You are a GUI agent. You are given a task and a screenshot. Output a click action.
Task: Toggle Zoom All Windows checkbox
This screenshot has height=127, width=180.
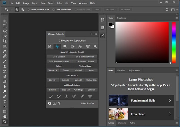click(x=53, y=10)
